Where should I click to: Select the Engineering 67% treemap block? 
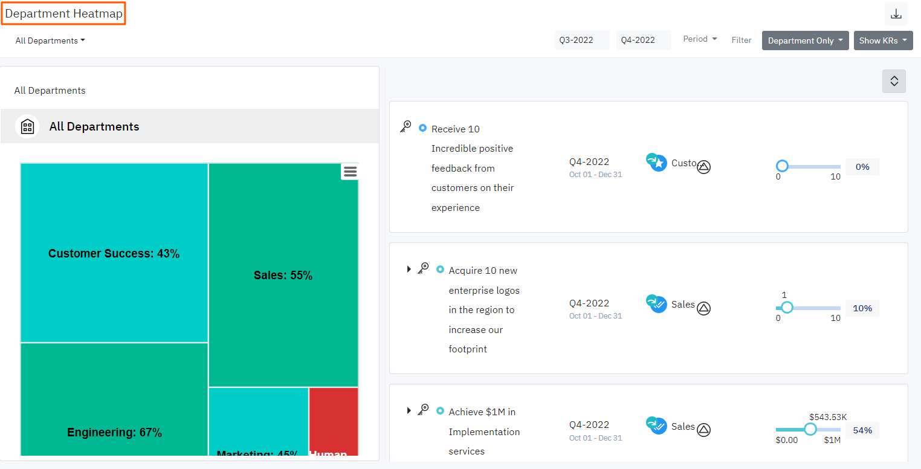114,399
